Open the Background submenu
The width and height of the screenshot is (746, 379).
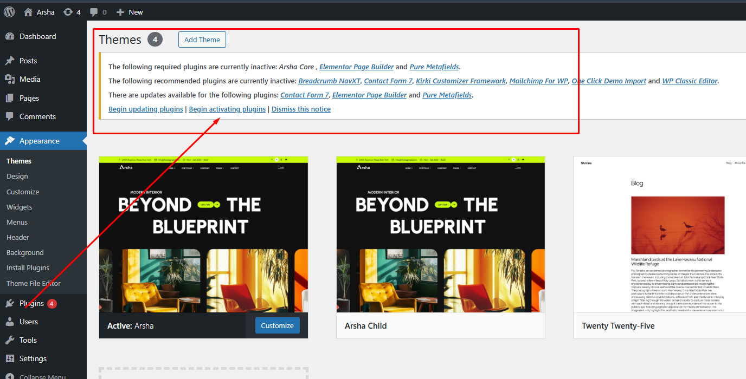25,252
